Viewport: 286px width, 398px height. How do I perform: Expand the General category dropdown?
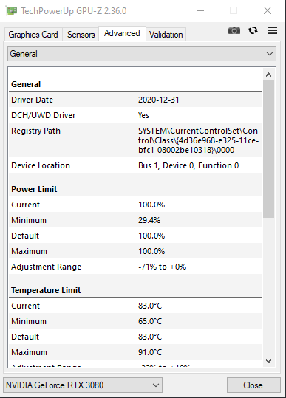pos(142,54)
